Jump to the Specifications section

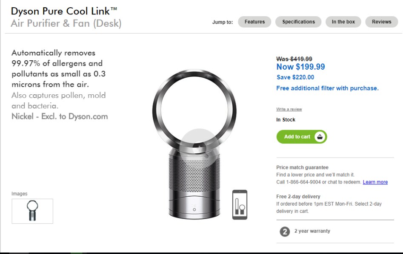[298, 22]
